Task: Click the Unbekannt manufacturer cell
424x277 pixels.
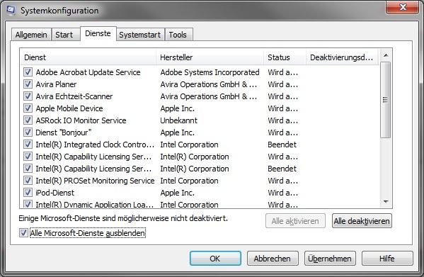Action: pyautogui.click(x=179, y=120)
